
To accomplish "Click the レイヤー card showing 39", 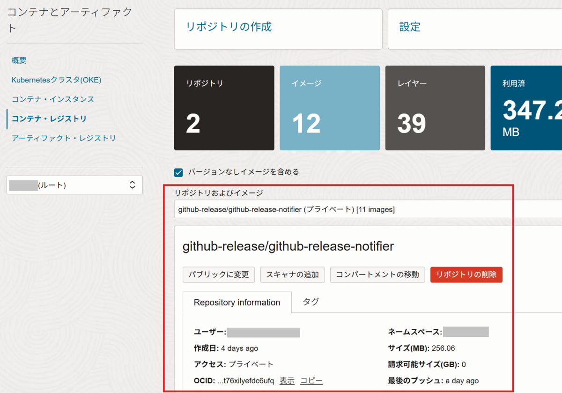I will pos(435,108).
